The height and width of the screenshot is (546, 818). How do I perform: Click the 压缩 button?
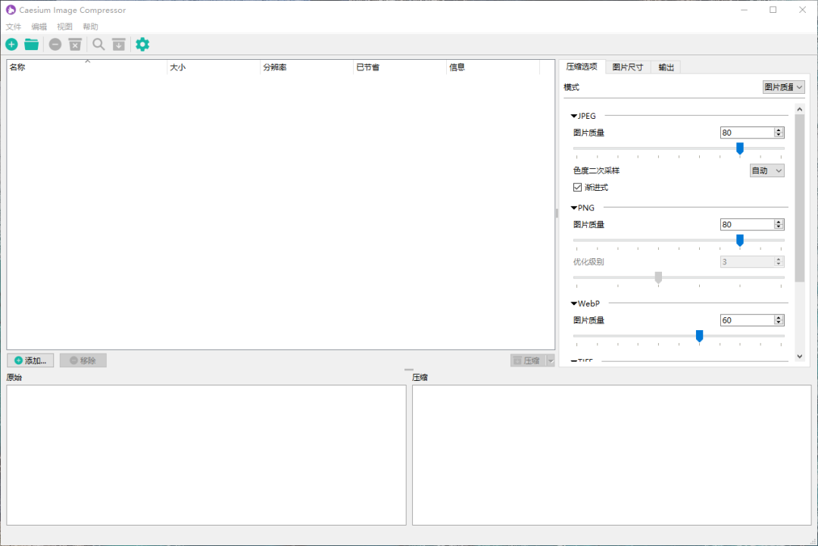click(528, 361)
